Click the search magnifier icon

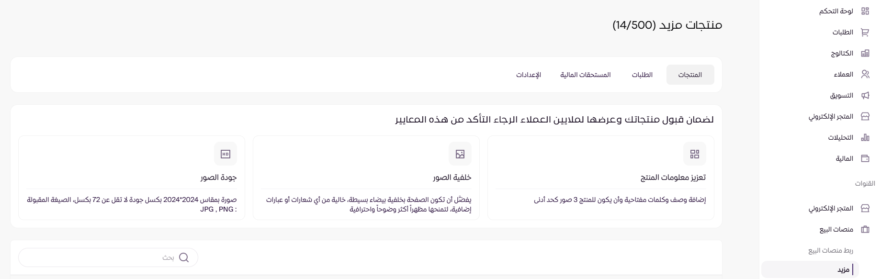[x=184, y=257]
